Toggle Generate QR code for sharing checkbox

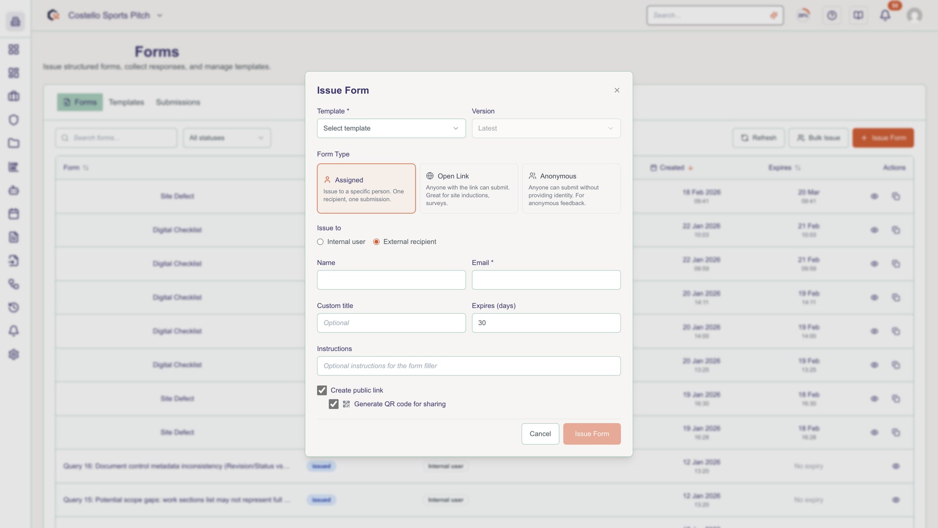[333, 404]
